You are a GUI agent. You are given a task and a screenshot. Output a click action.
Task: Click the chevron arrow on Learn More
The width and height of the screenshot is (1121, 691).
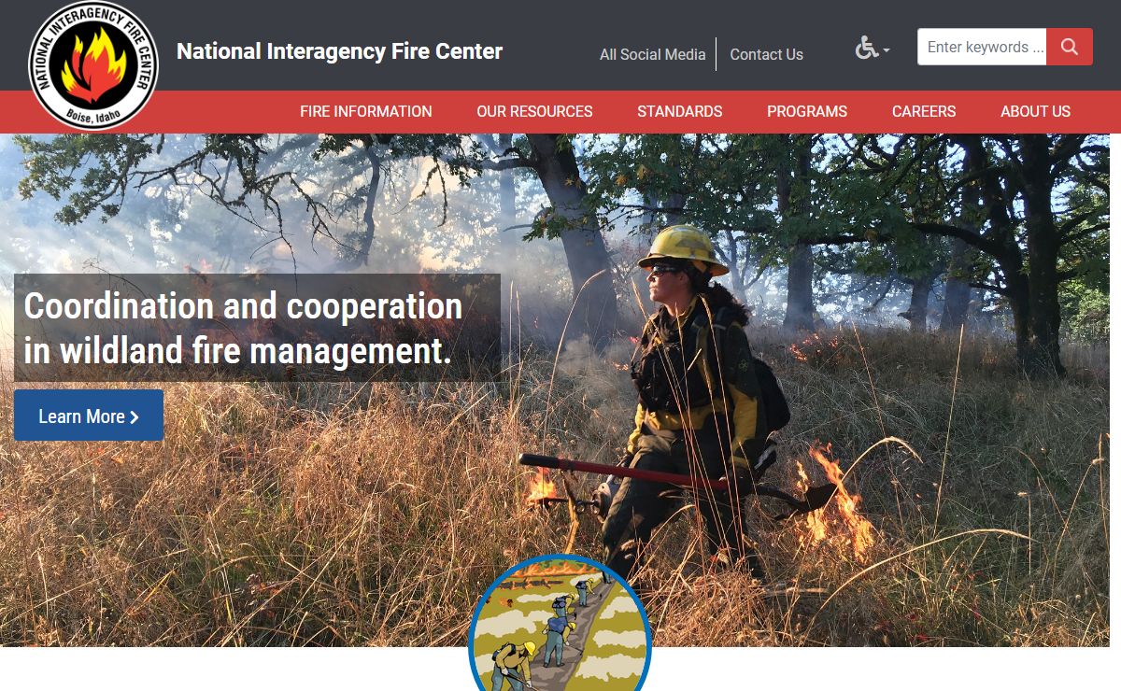135,417
